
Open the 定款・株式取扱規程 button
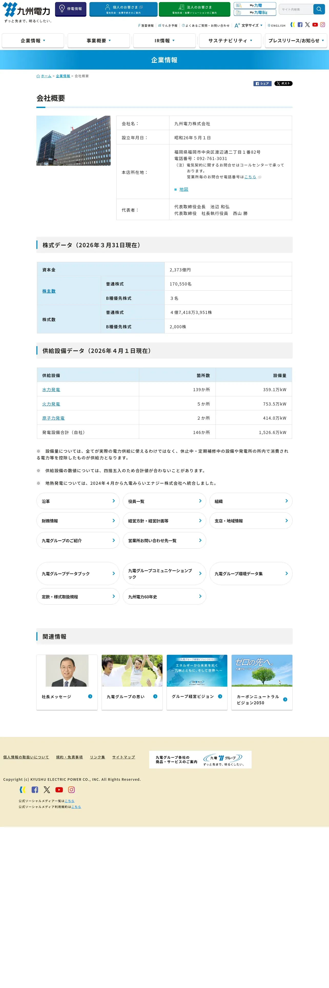click(x=78, y=596)
